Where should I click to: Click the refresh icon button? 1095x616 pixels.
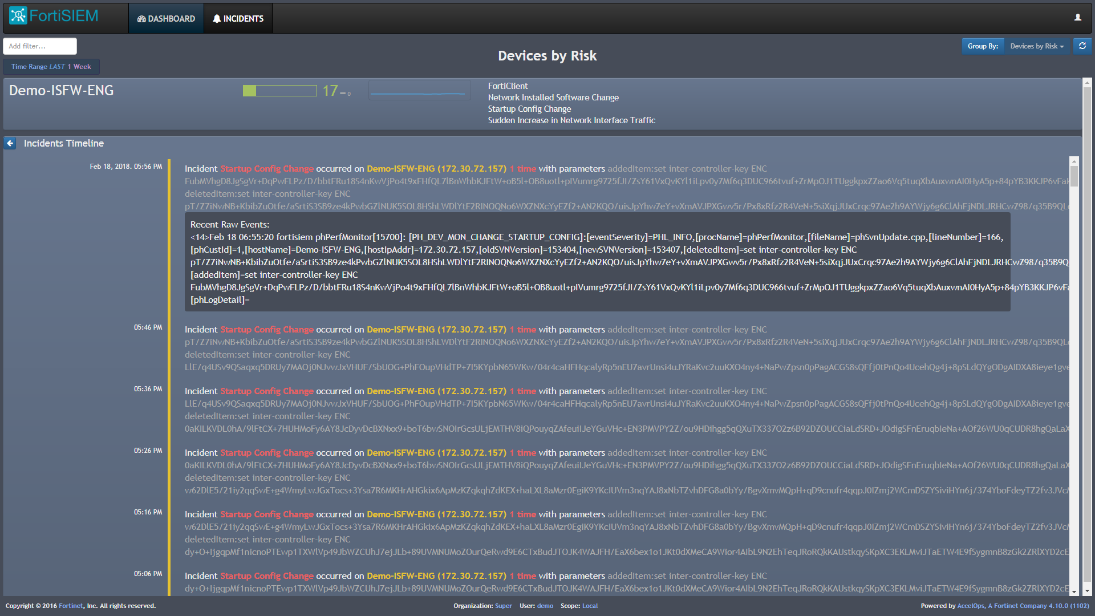coord(1082,46)
